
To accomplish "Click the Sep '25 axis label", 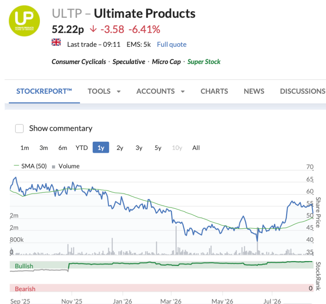I will coord(20,301).
